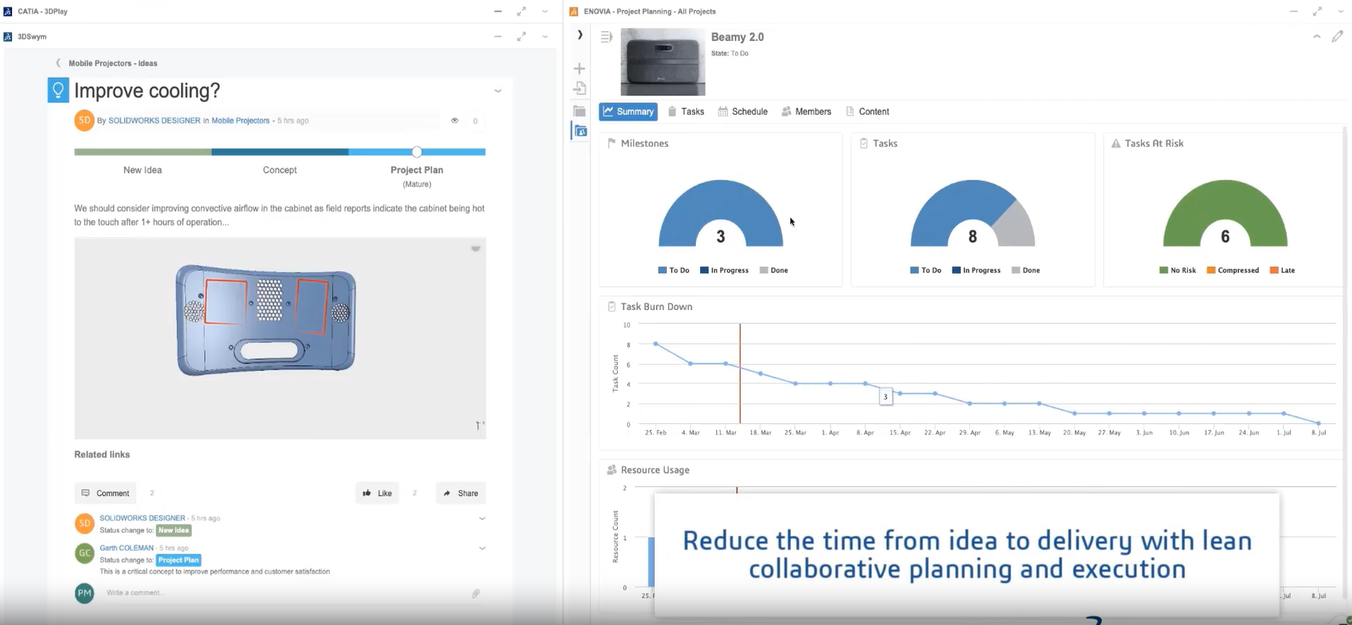Toggle the Done legend in Tasks chart

pos(1025,270)
